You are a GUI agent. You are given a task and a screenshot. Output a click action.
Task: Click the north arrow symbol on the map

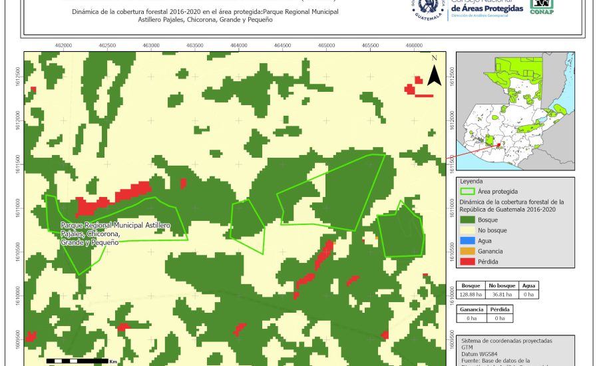pyautogui.click(x=434, y=73)
